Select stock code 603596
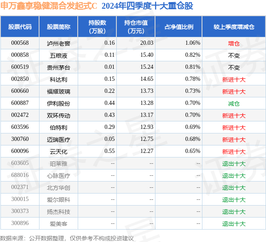Viewport: 266px width, 242px height. pos(20,127)
